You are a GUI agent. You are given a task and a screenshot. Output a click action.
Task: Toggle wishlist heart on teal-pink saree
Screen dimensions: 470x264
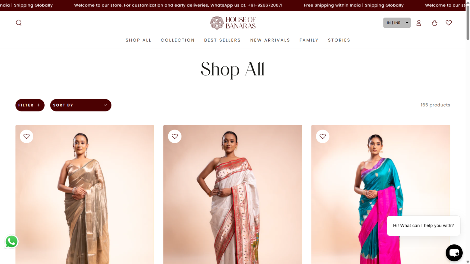pos(323,136)
